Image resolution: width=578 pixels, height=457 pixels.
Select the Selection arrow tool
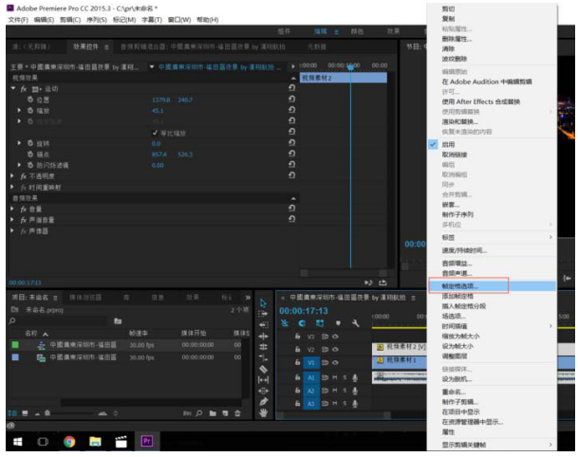coord(264,302)
